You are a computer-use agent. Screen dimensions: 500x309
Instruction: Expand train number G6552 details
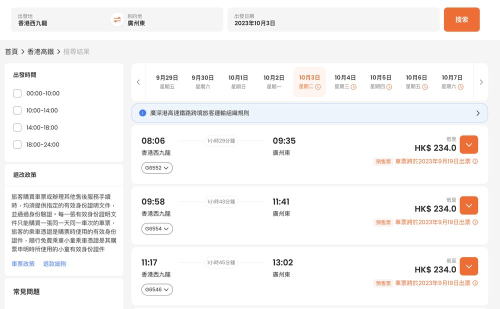(x=157, y=168)
